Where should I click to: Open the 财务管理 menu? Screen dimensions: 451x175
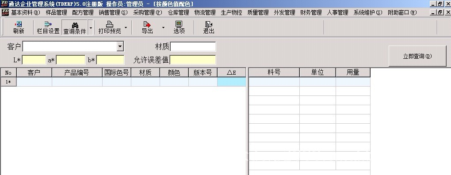tap(311, 13)
